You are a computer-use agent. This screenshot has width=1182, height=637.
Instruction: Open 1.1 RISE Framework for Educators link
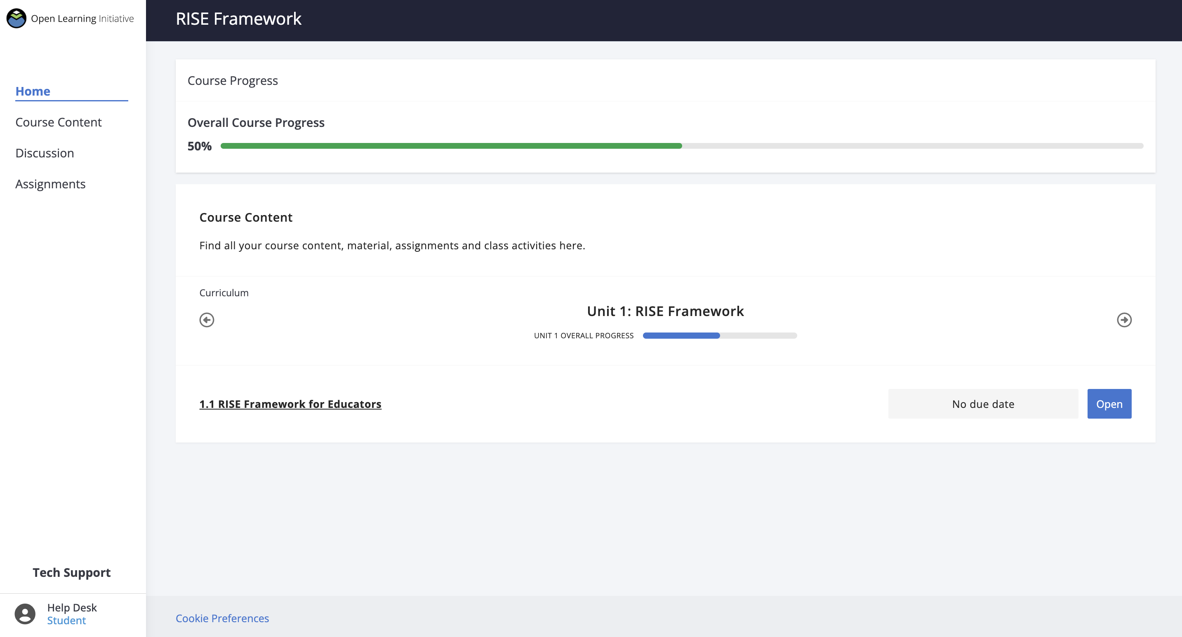click(290, 404)
